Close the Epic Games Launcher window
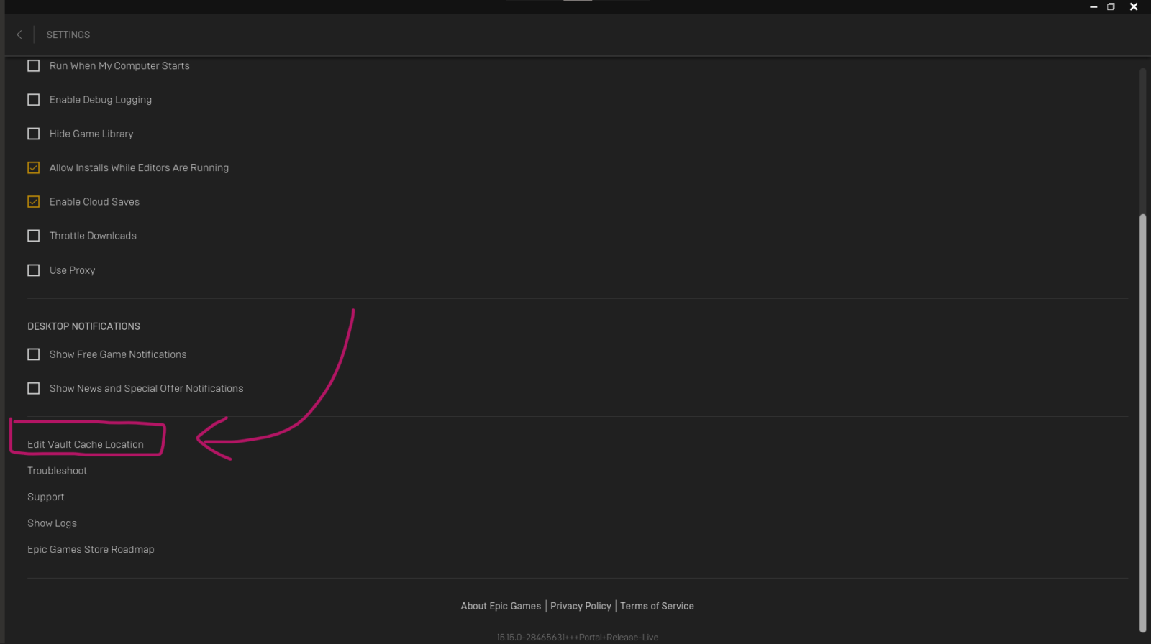1151x644 pixels. point(1134,6)
